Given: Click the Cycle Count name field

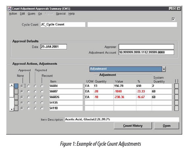Looking at the screenshot, I should point(63,24).
